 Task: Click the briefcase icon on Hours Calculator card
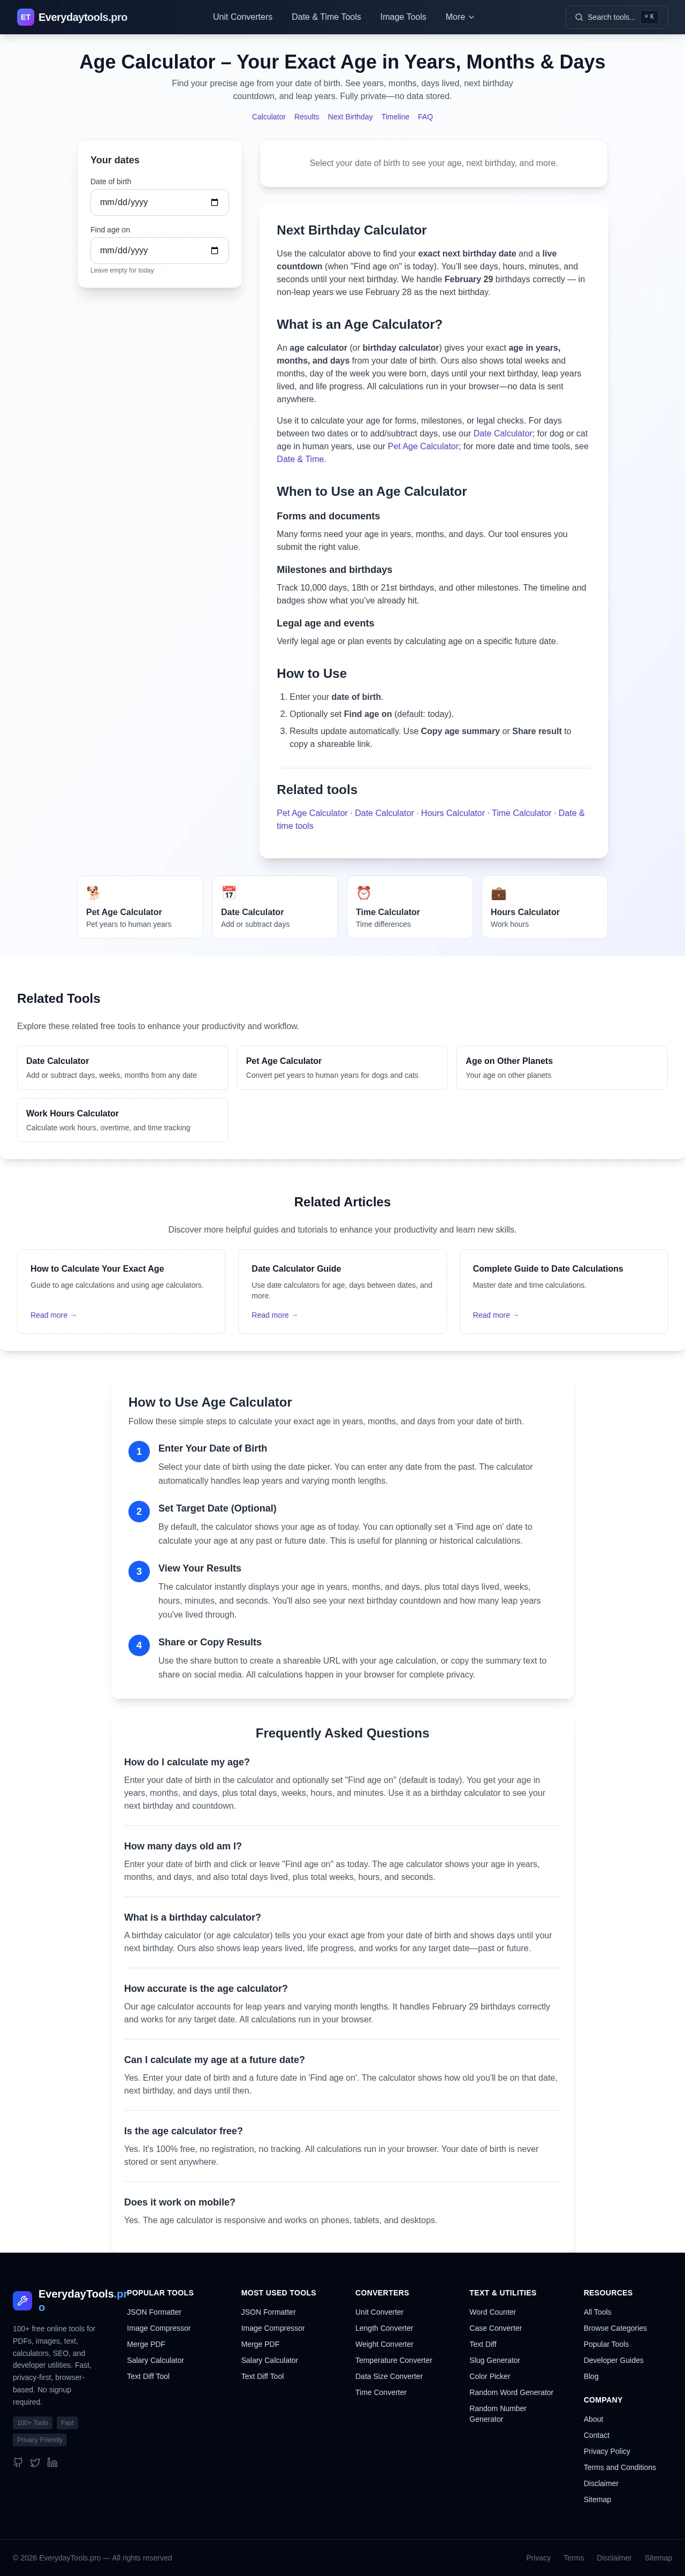pyautogui.click(x=498, y=893)
